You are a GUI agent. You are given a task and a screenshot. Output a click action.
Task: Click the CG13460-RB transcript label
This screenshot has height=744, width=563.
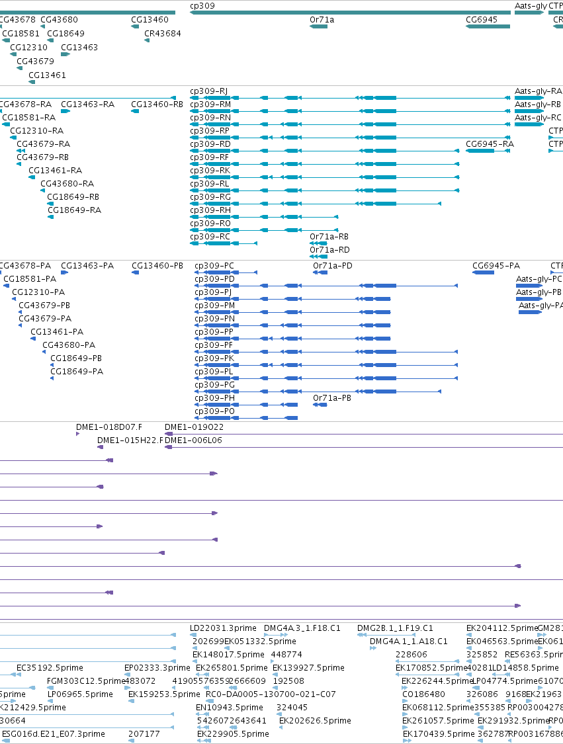(x=157, y=104)
